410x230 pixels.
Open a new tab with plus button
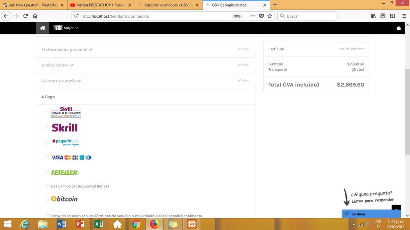pyautogui.click(x=275, y=5)
